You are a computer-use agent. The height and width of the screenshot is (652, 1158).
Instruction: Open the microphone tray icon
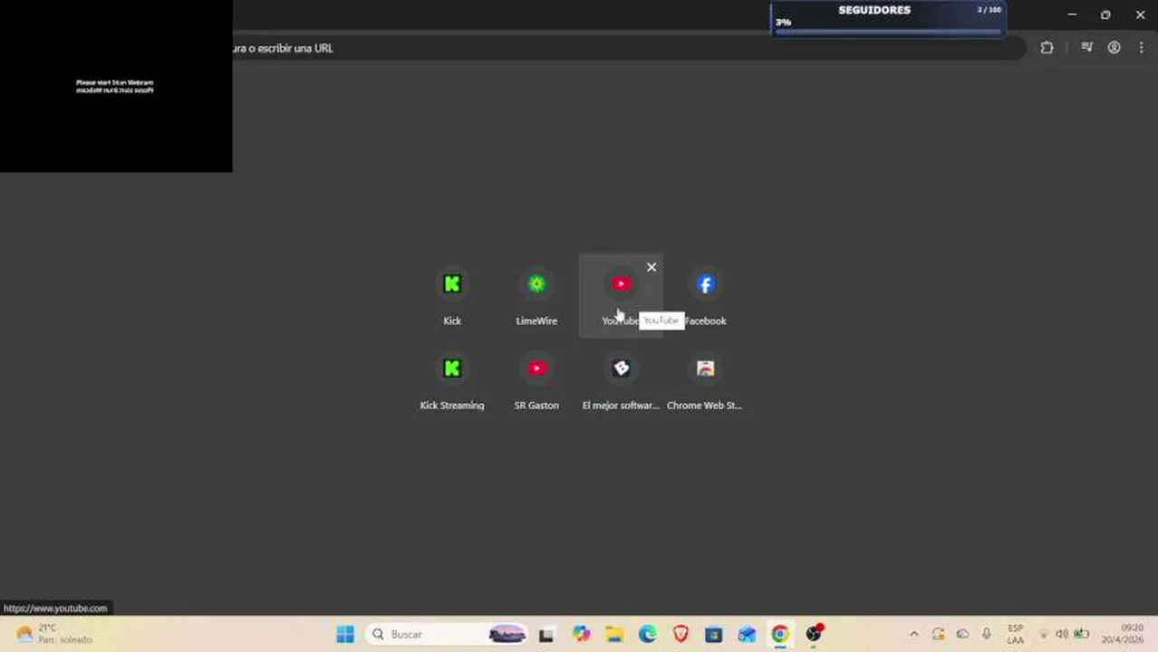987,634
